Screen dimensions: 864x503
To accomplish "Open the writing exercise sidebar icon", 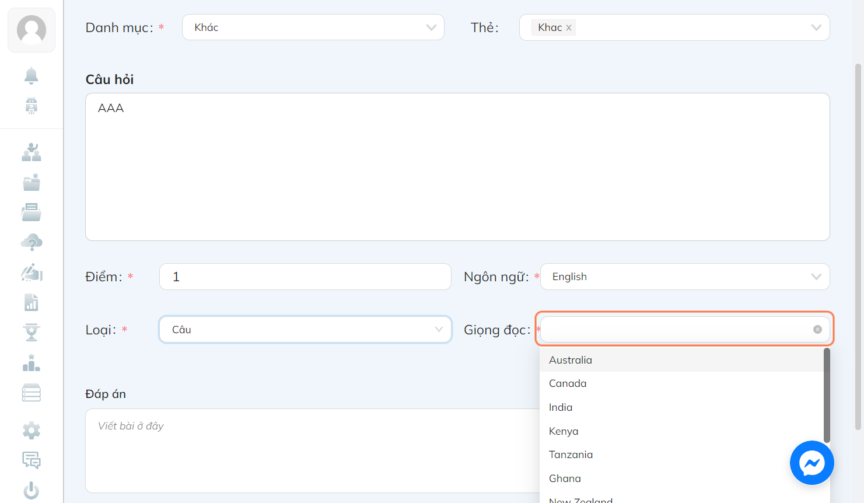I will (x=32, y=273).
